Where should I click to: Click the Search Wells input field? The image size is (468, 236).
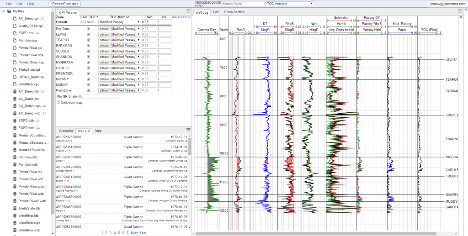[244, 4]
